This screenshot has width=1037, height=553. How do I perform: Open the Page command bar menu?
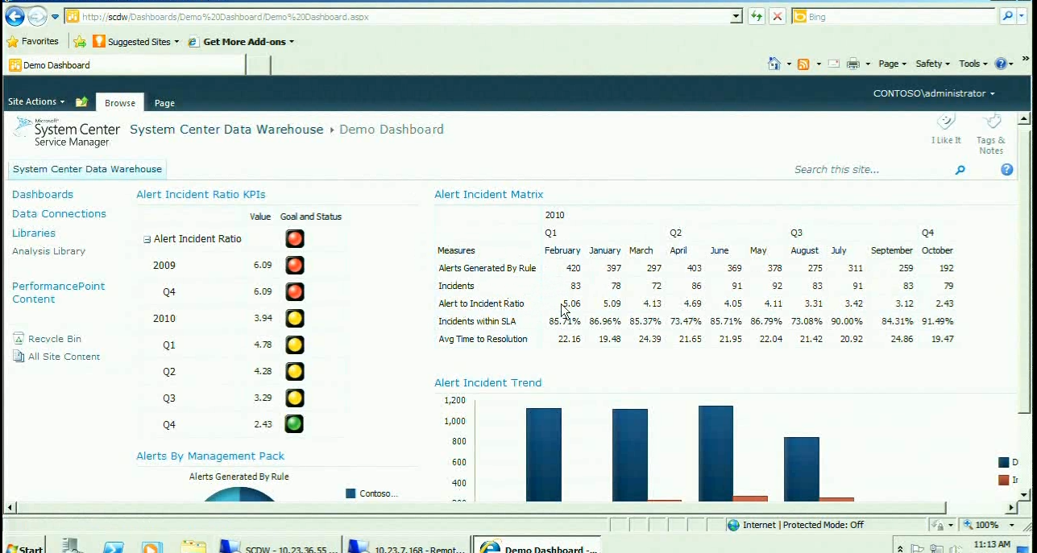point(892,64)
